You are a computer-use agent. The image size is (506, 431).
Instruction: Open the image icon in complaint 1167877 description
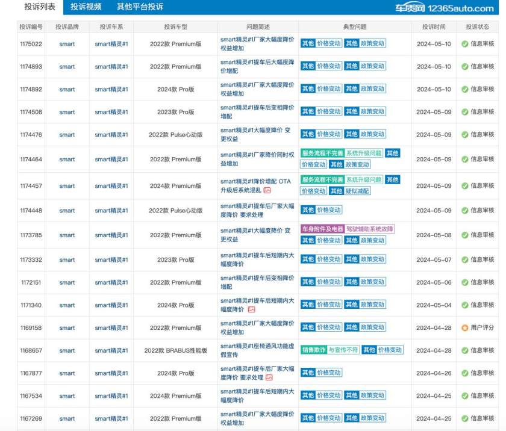[269, 377]
